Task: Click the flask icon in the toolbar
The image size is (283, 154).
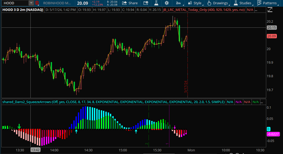Action: 156,3
